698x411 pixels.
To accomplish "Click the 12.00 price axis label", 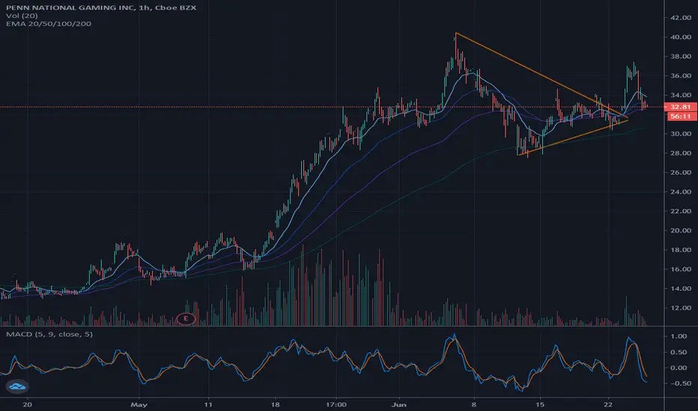I will point(681,308).
